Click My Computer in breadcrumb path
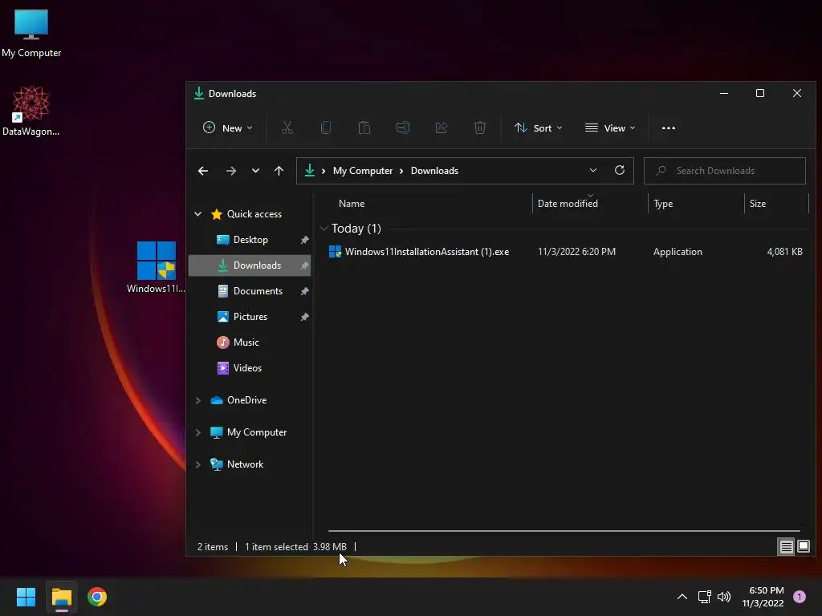Image resolution: width=822 pixels, height=616 pixels. coord(363,171)
